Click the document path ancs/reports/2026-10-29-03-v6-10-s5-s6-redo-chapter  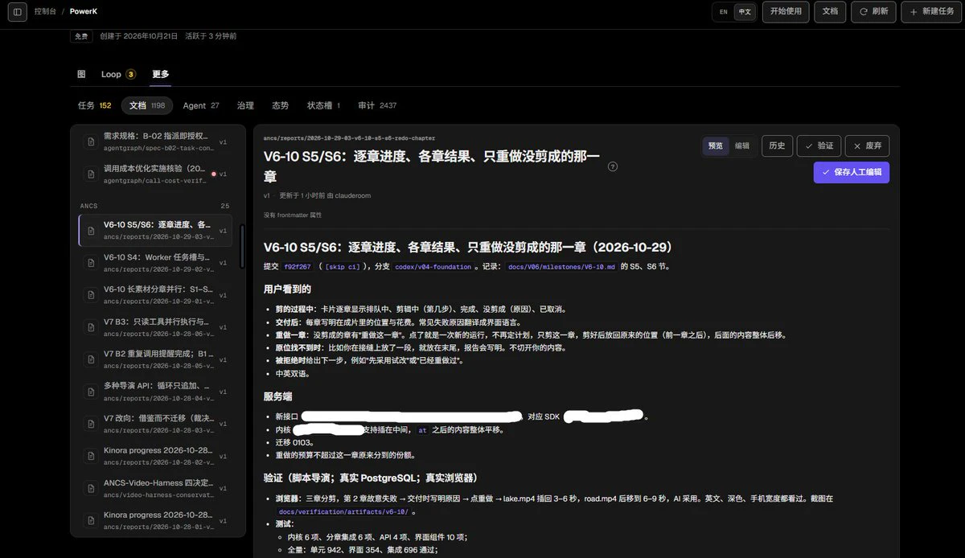(349, 137)
